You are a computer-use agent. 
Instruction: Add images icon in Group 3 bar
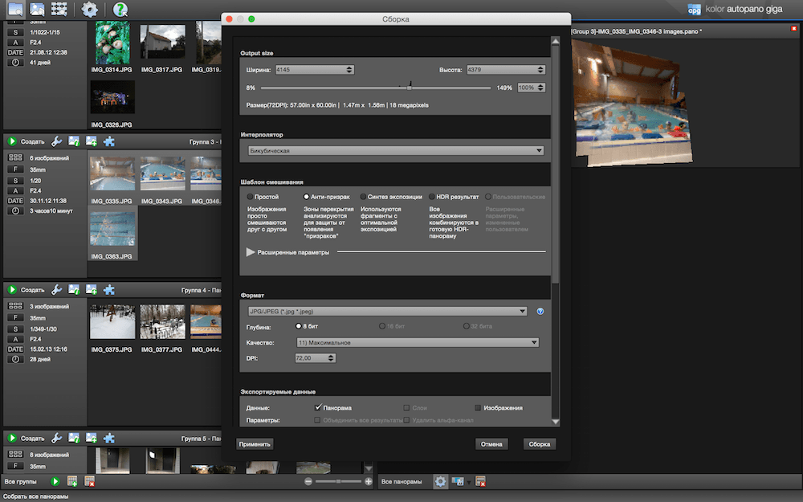[92, 141]
